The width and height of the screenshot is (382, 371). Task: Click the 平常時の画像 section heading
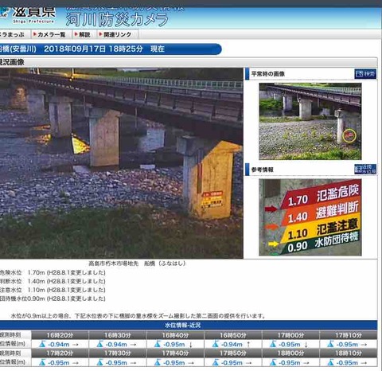267,74
